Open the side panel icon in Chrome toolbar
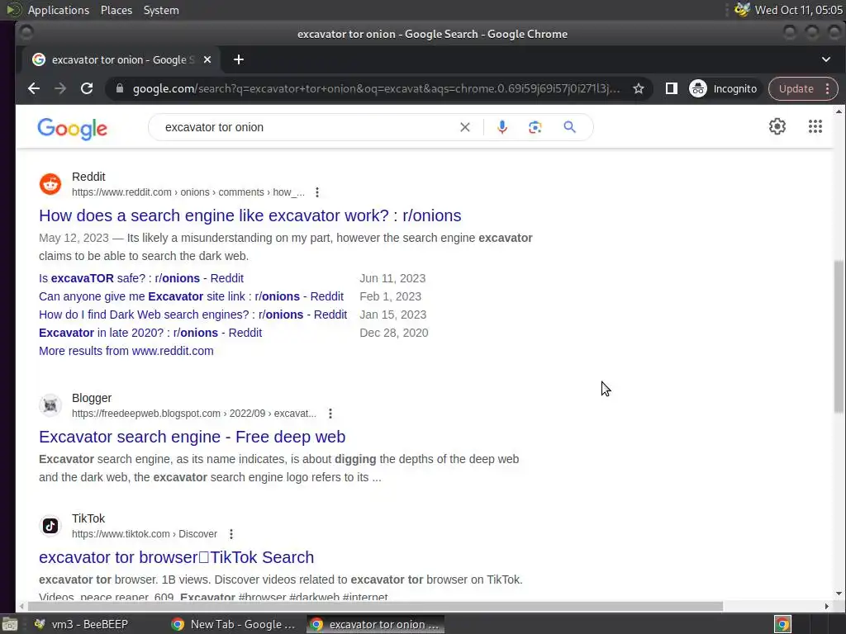846x634 pixels. tap(671, 88)
